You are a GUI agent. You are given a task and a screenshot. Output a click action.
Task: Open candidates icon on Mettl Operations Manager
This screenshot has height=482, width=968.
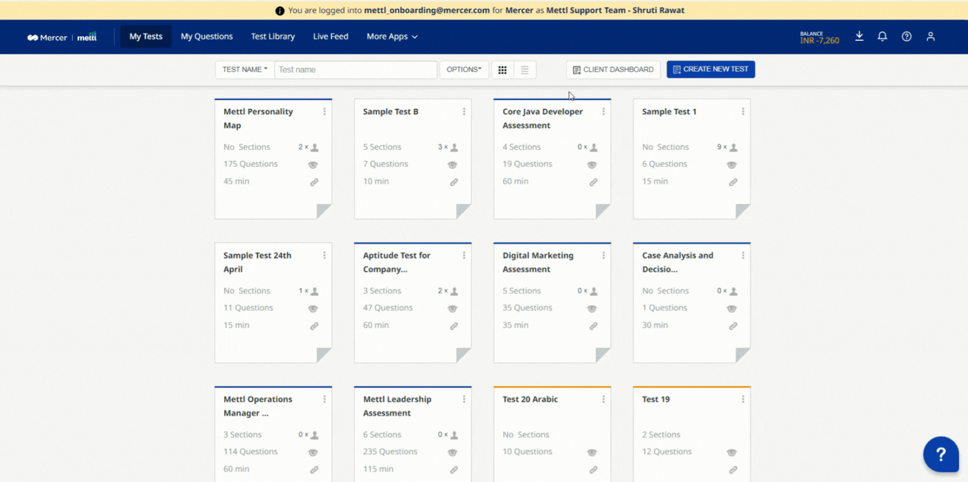coord(314,435)
